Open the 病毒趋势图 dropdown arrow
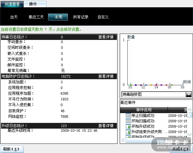Viewport: 193px width, 153px height. click(189, 94)
